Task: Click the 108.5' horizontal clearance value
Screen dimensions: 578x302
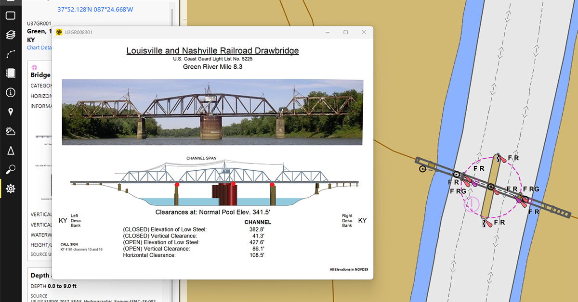Action: 257,255
